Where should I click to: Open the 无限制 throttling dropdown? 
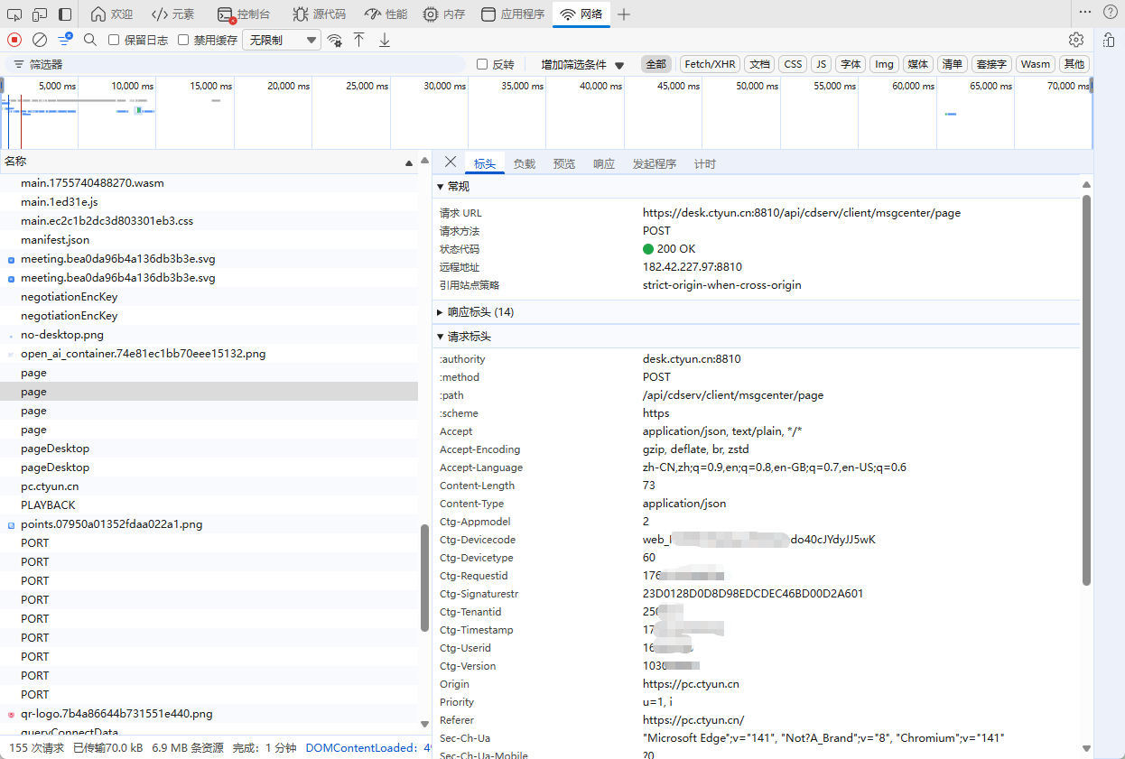[x=281, y=40]
